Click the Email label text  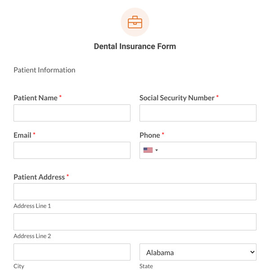point(22,135)
